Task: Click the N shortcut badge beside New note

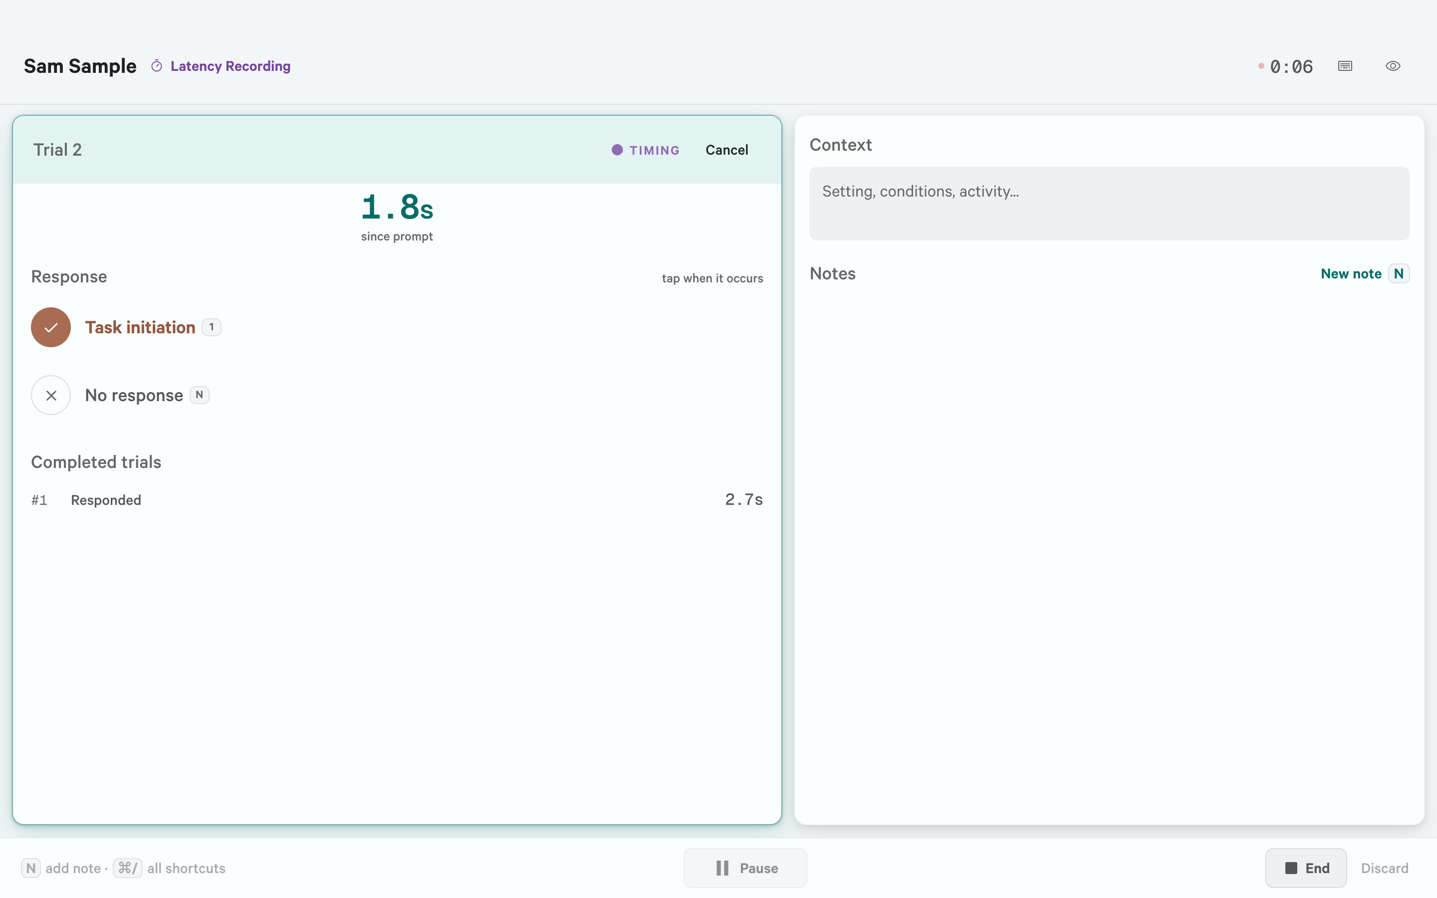Action: 1399,274
